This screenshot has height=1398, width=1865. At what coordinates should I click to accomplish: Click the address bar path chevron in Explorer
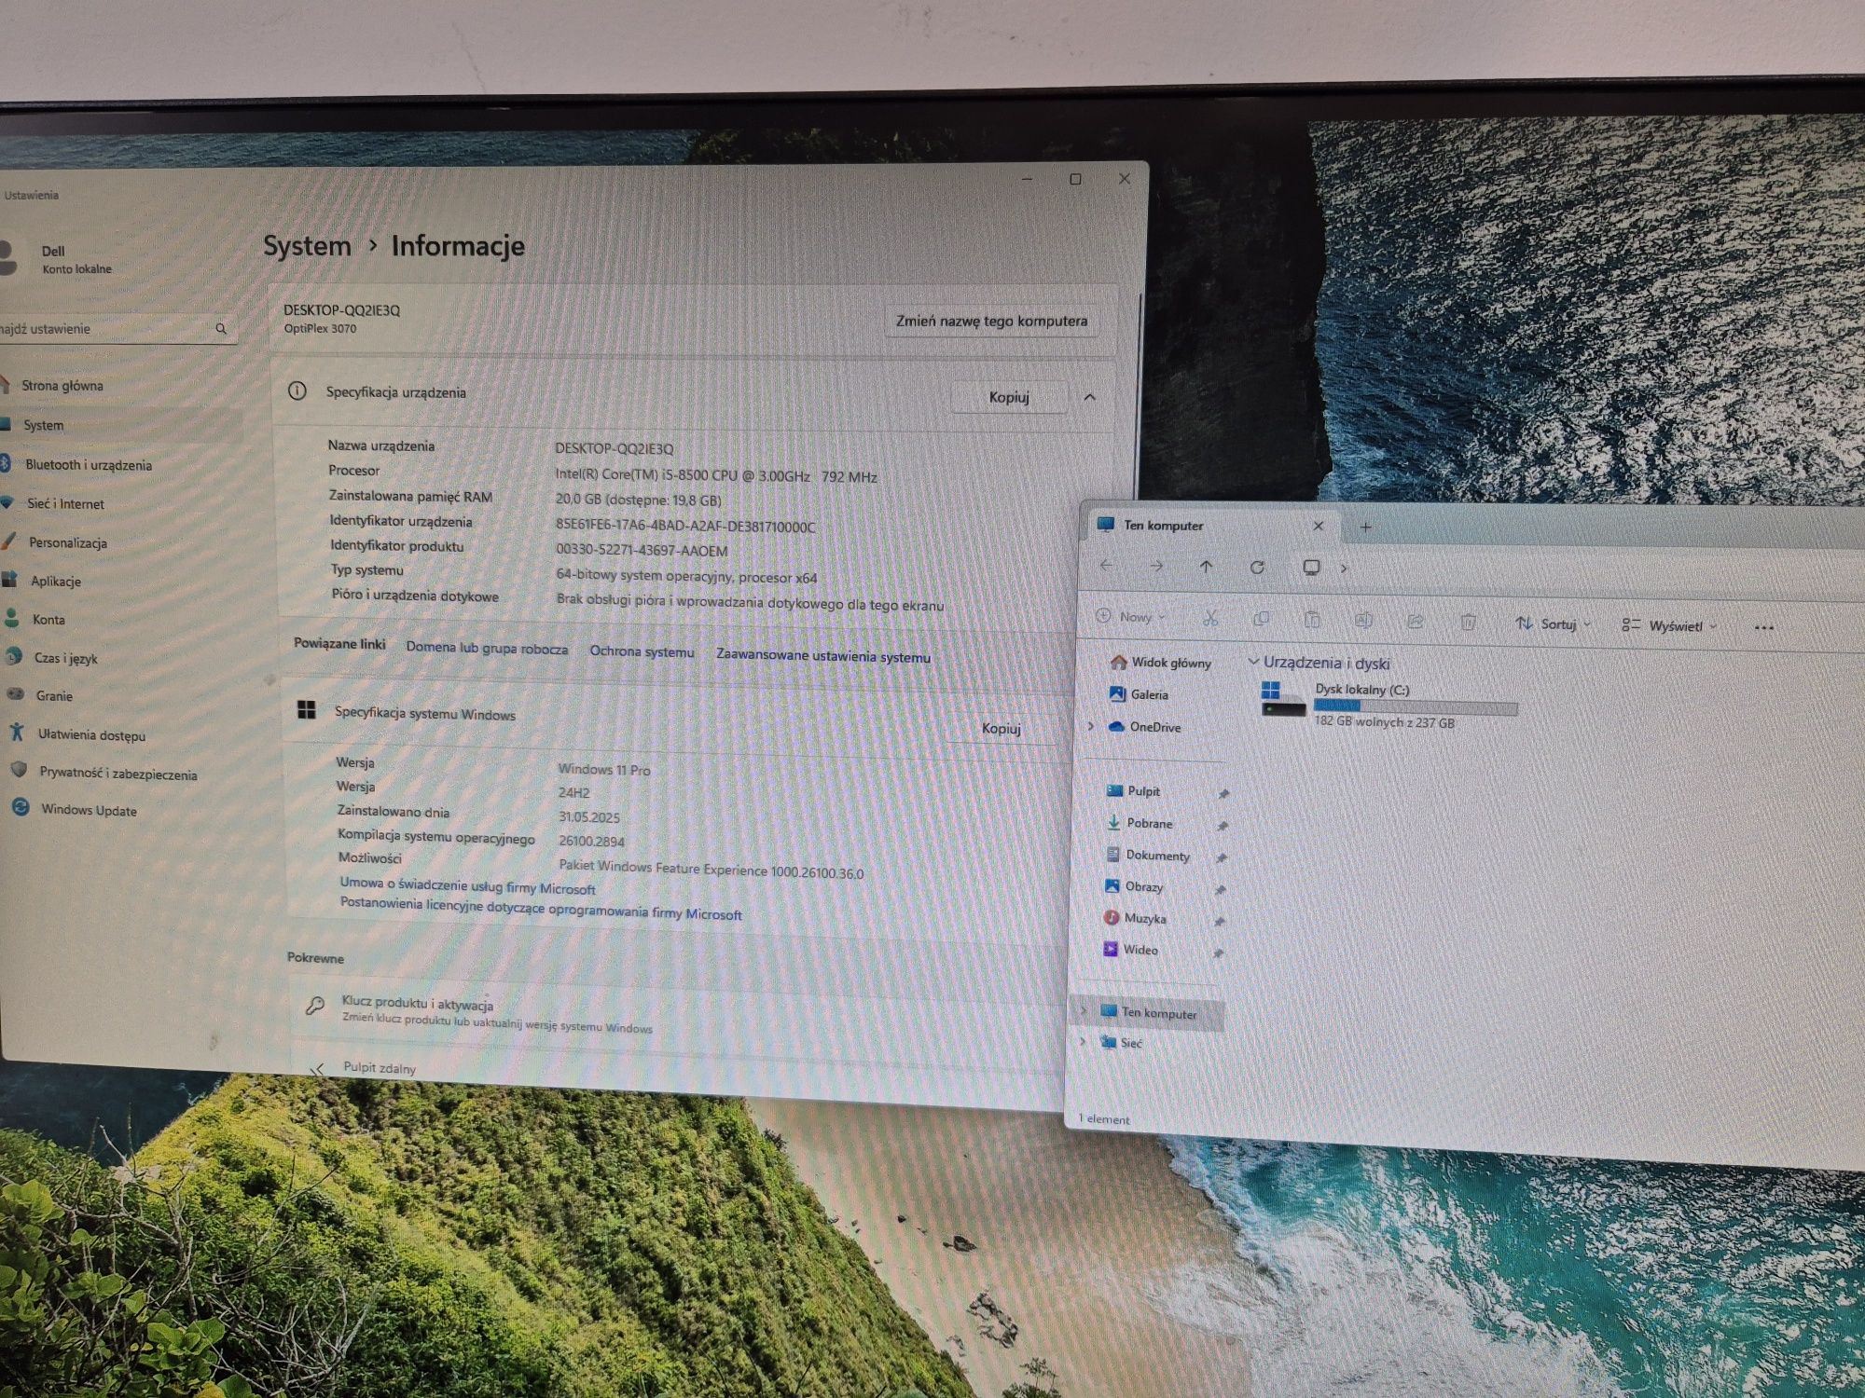tap(1344, 569)
